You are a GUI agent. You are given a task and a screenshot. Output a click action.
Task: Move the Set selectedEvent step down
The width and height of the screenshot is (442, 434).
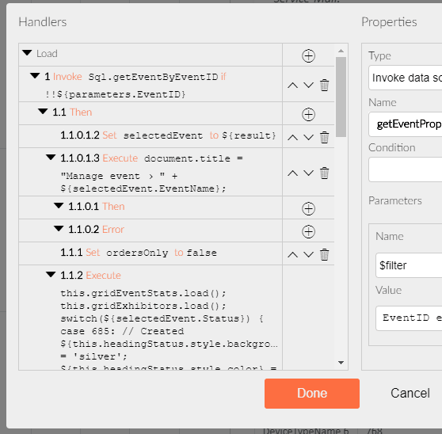coord(308,137)
